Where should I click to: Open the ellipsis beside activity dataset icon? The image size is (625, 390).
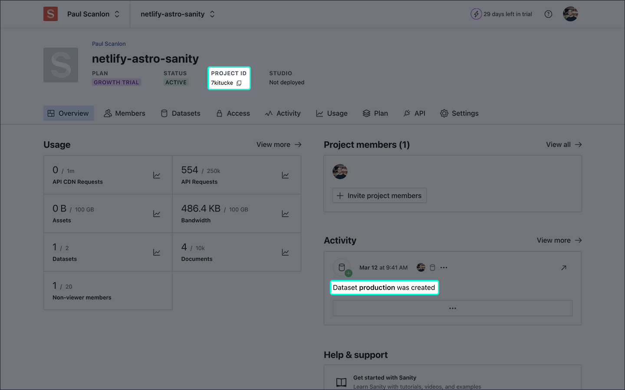tap(444, 267)
